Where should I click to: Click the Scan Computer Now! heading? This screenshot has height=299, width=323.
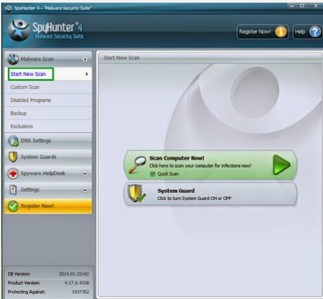click(x=177, y=158)
